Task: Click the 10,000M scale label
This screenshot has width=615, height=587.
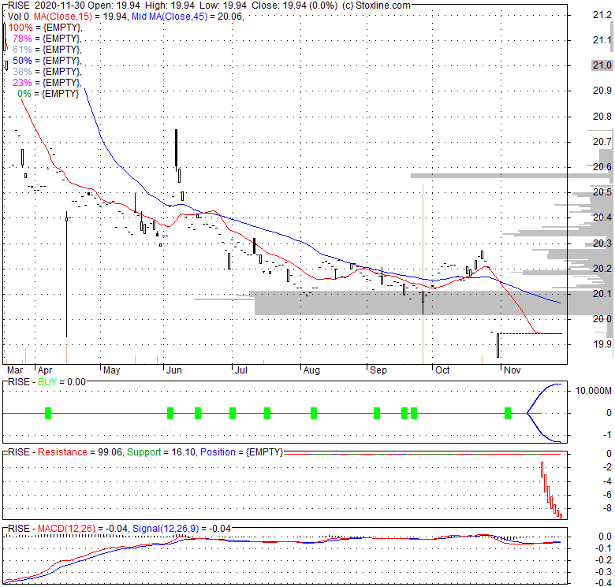Action: [594, 391]
